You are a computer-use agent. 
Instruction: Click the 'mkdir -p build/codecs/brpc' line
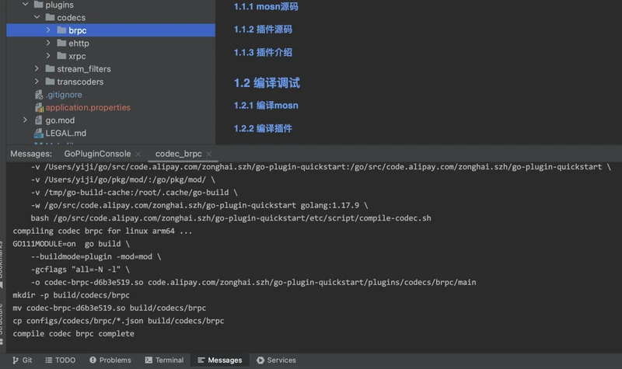(x=71, y=295)
